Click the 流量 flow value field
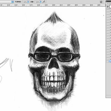This screenshot has height=111, width=111. click(x=37, y=2)
